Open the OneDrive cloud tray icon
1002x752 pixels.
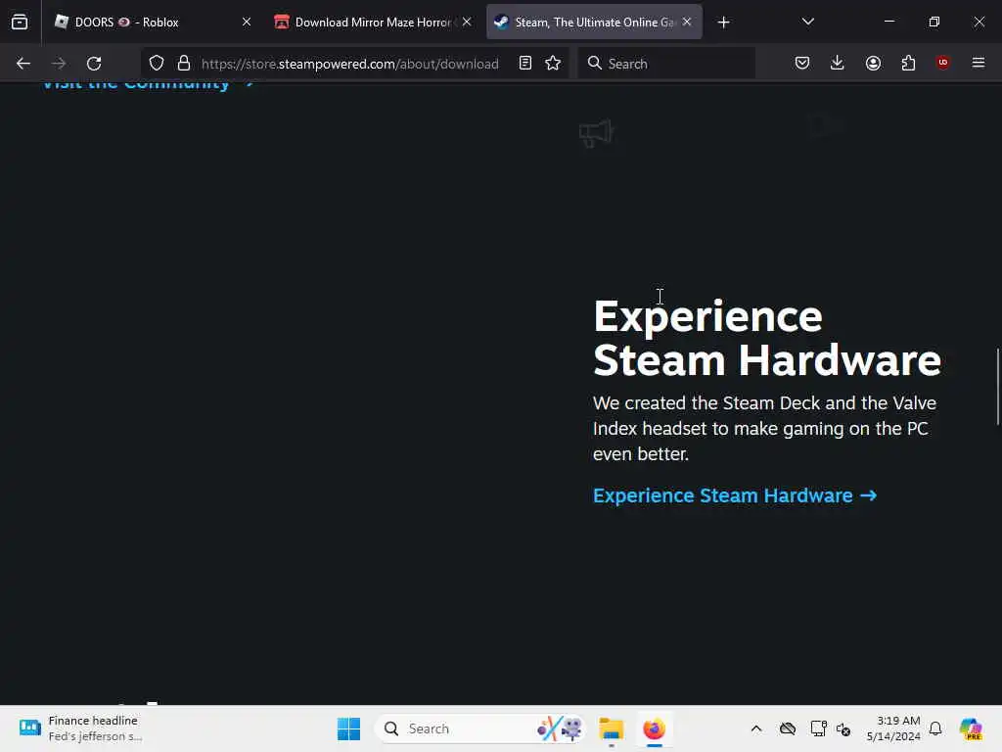(788, 728)
